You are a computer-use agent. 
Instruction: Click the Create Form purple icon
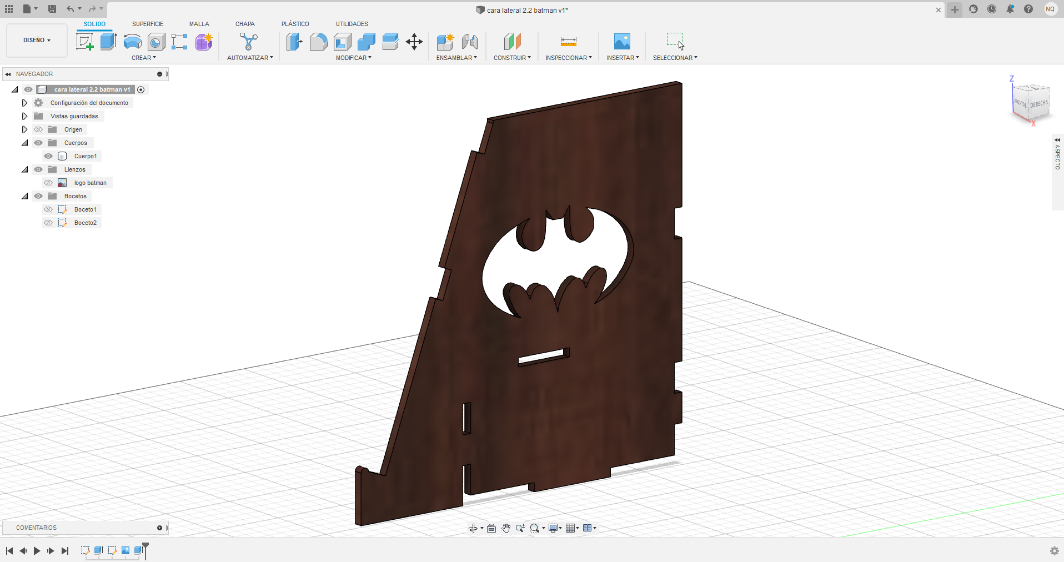tap(204, 42)
